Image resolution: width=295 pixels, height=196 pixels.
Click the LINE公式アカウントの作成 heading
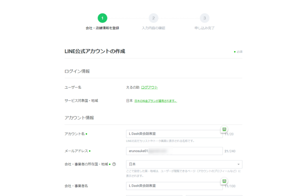point(95,51)
